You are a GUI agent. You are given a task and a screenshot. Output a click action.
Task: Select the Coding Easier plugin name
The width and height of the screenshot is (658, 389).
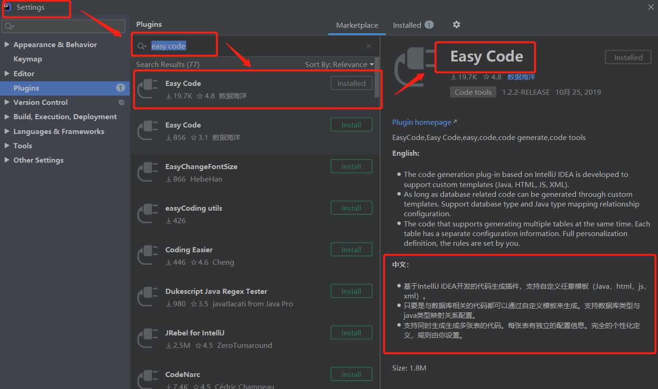click(189, 250)
